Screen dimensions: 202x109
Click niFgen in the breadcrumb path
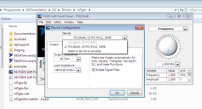point(82,10)
